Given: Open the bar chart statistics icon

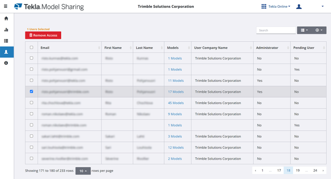Looking at the screenshot, I should [x=6, y=30].
